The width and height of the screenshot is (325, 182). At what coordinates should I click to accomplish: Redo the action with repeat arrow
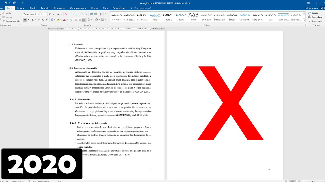(14, 3)
